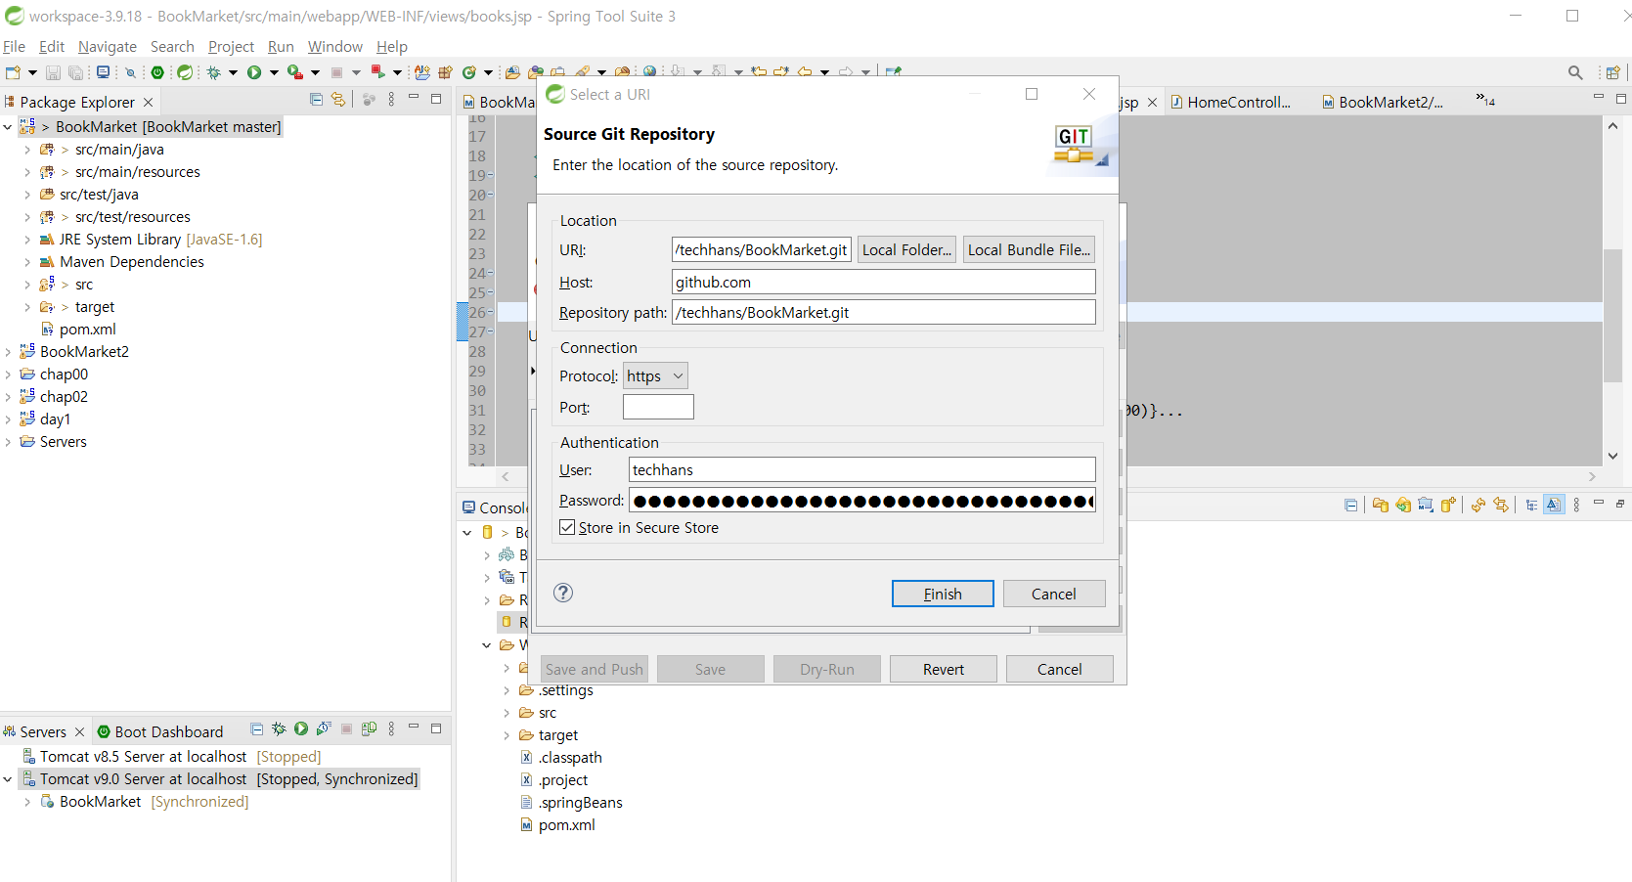Toggle the highlighted latest-commit display icon
The image size is (1632, 882).
[1554, 505]
